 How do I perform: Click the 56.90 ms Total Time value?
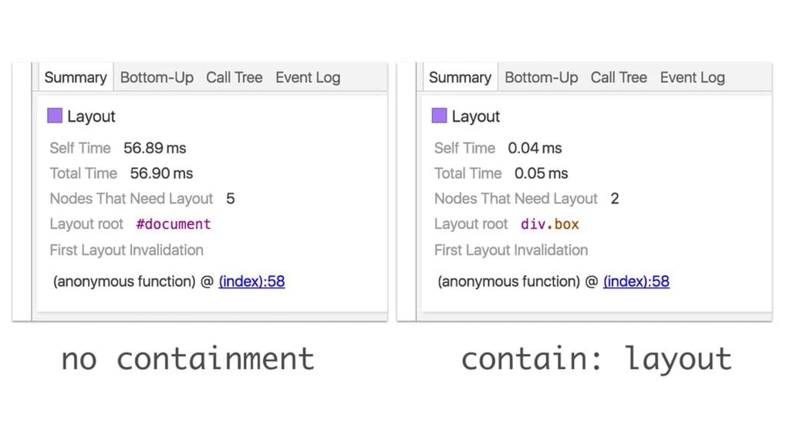click(x=161, y=173)
